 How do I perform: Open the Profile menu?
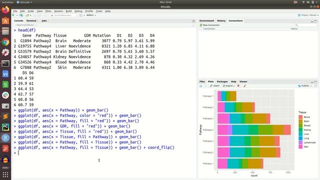coord(89,11)
